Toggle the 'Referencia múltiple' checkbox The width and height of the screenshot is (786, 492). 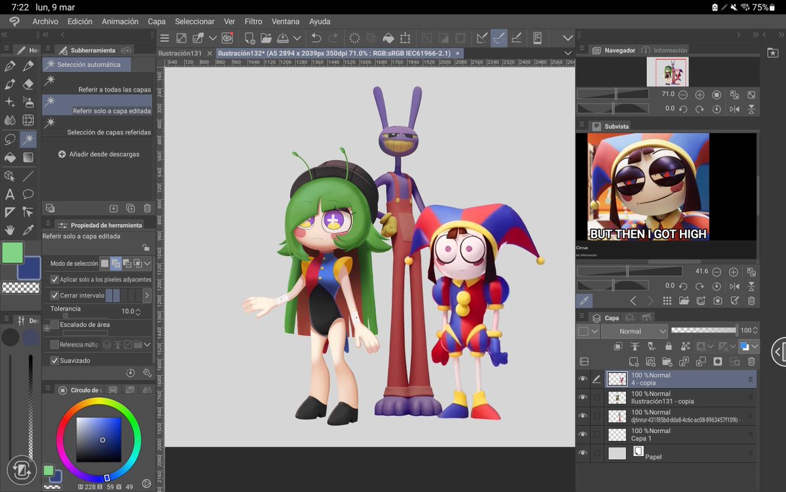55,344
